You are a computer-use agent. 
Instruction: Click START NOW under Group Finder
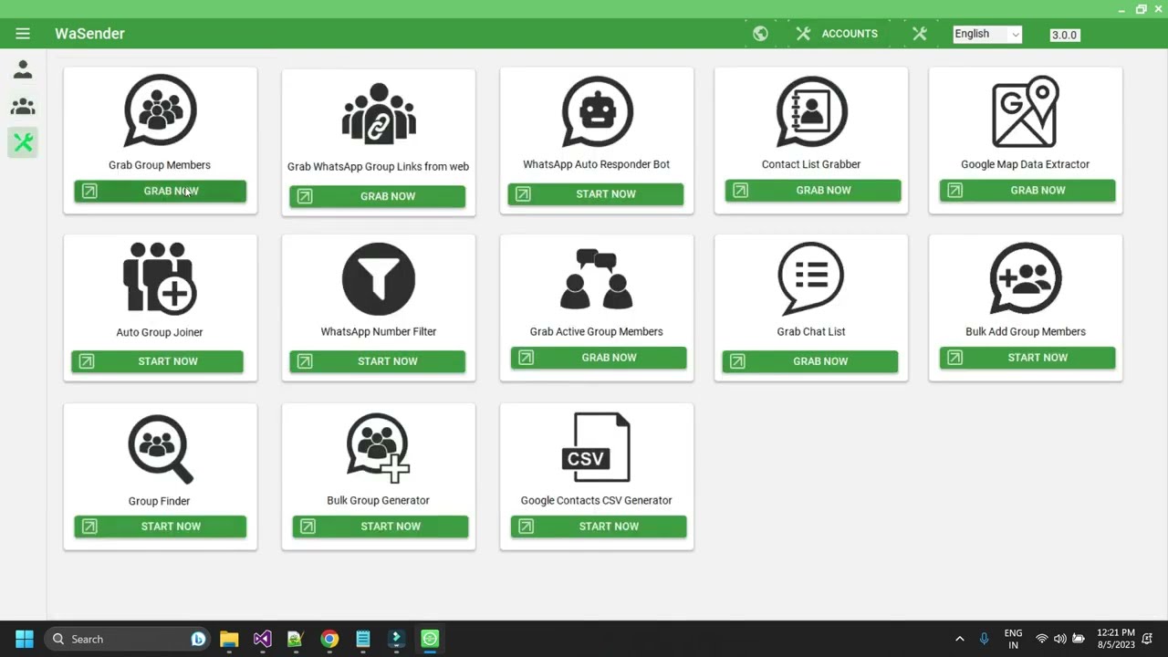click(160, 527)
